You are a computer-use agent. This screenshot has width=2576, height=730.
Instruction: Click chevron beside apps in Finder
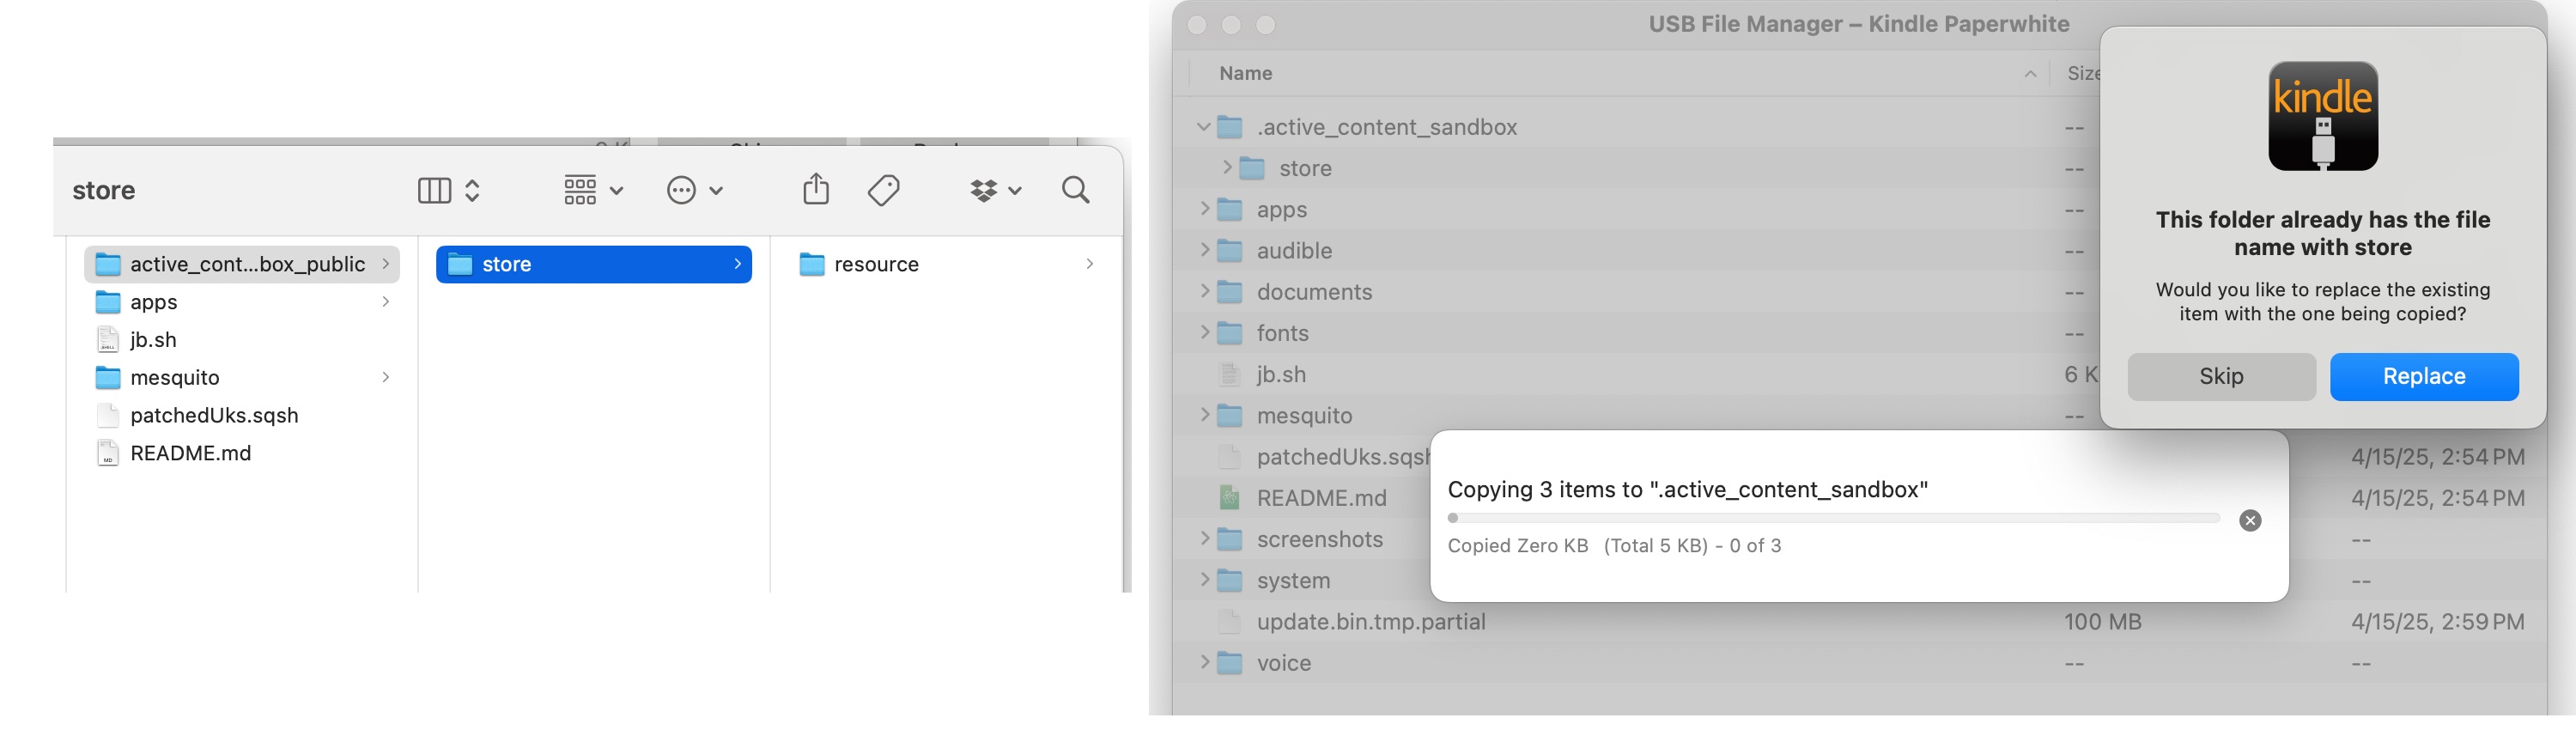[385, 302]
